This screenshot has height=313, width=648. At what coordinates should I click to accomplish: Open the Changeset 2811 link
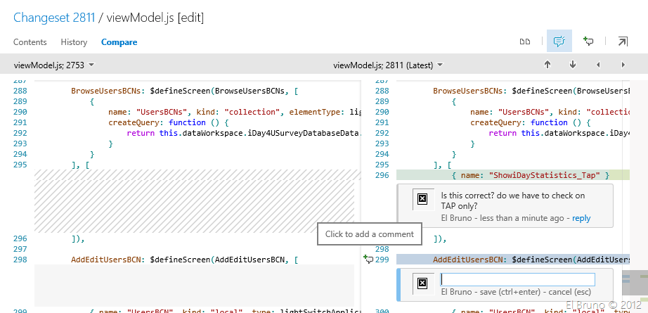[54, 17]
